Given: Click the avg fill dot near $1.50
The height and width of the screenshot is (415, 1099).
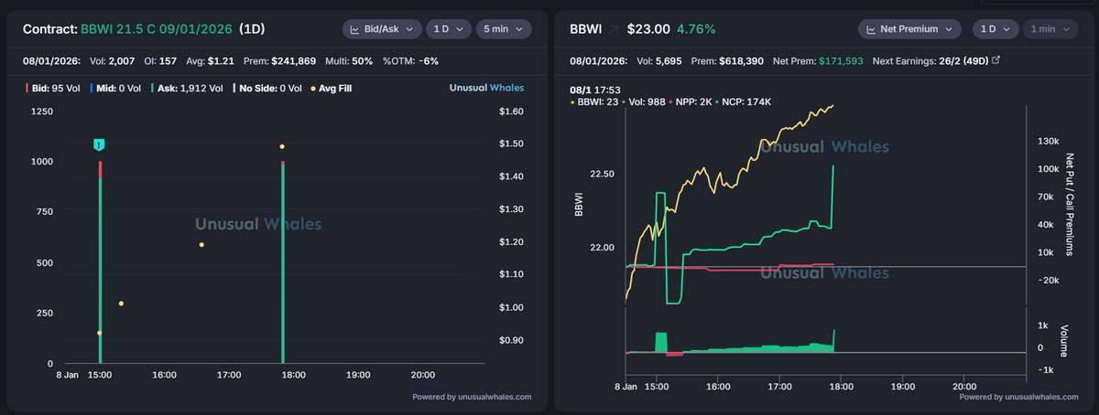Looking at the screenshot, I should point(282,146).
